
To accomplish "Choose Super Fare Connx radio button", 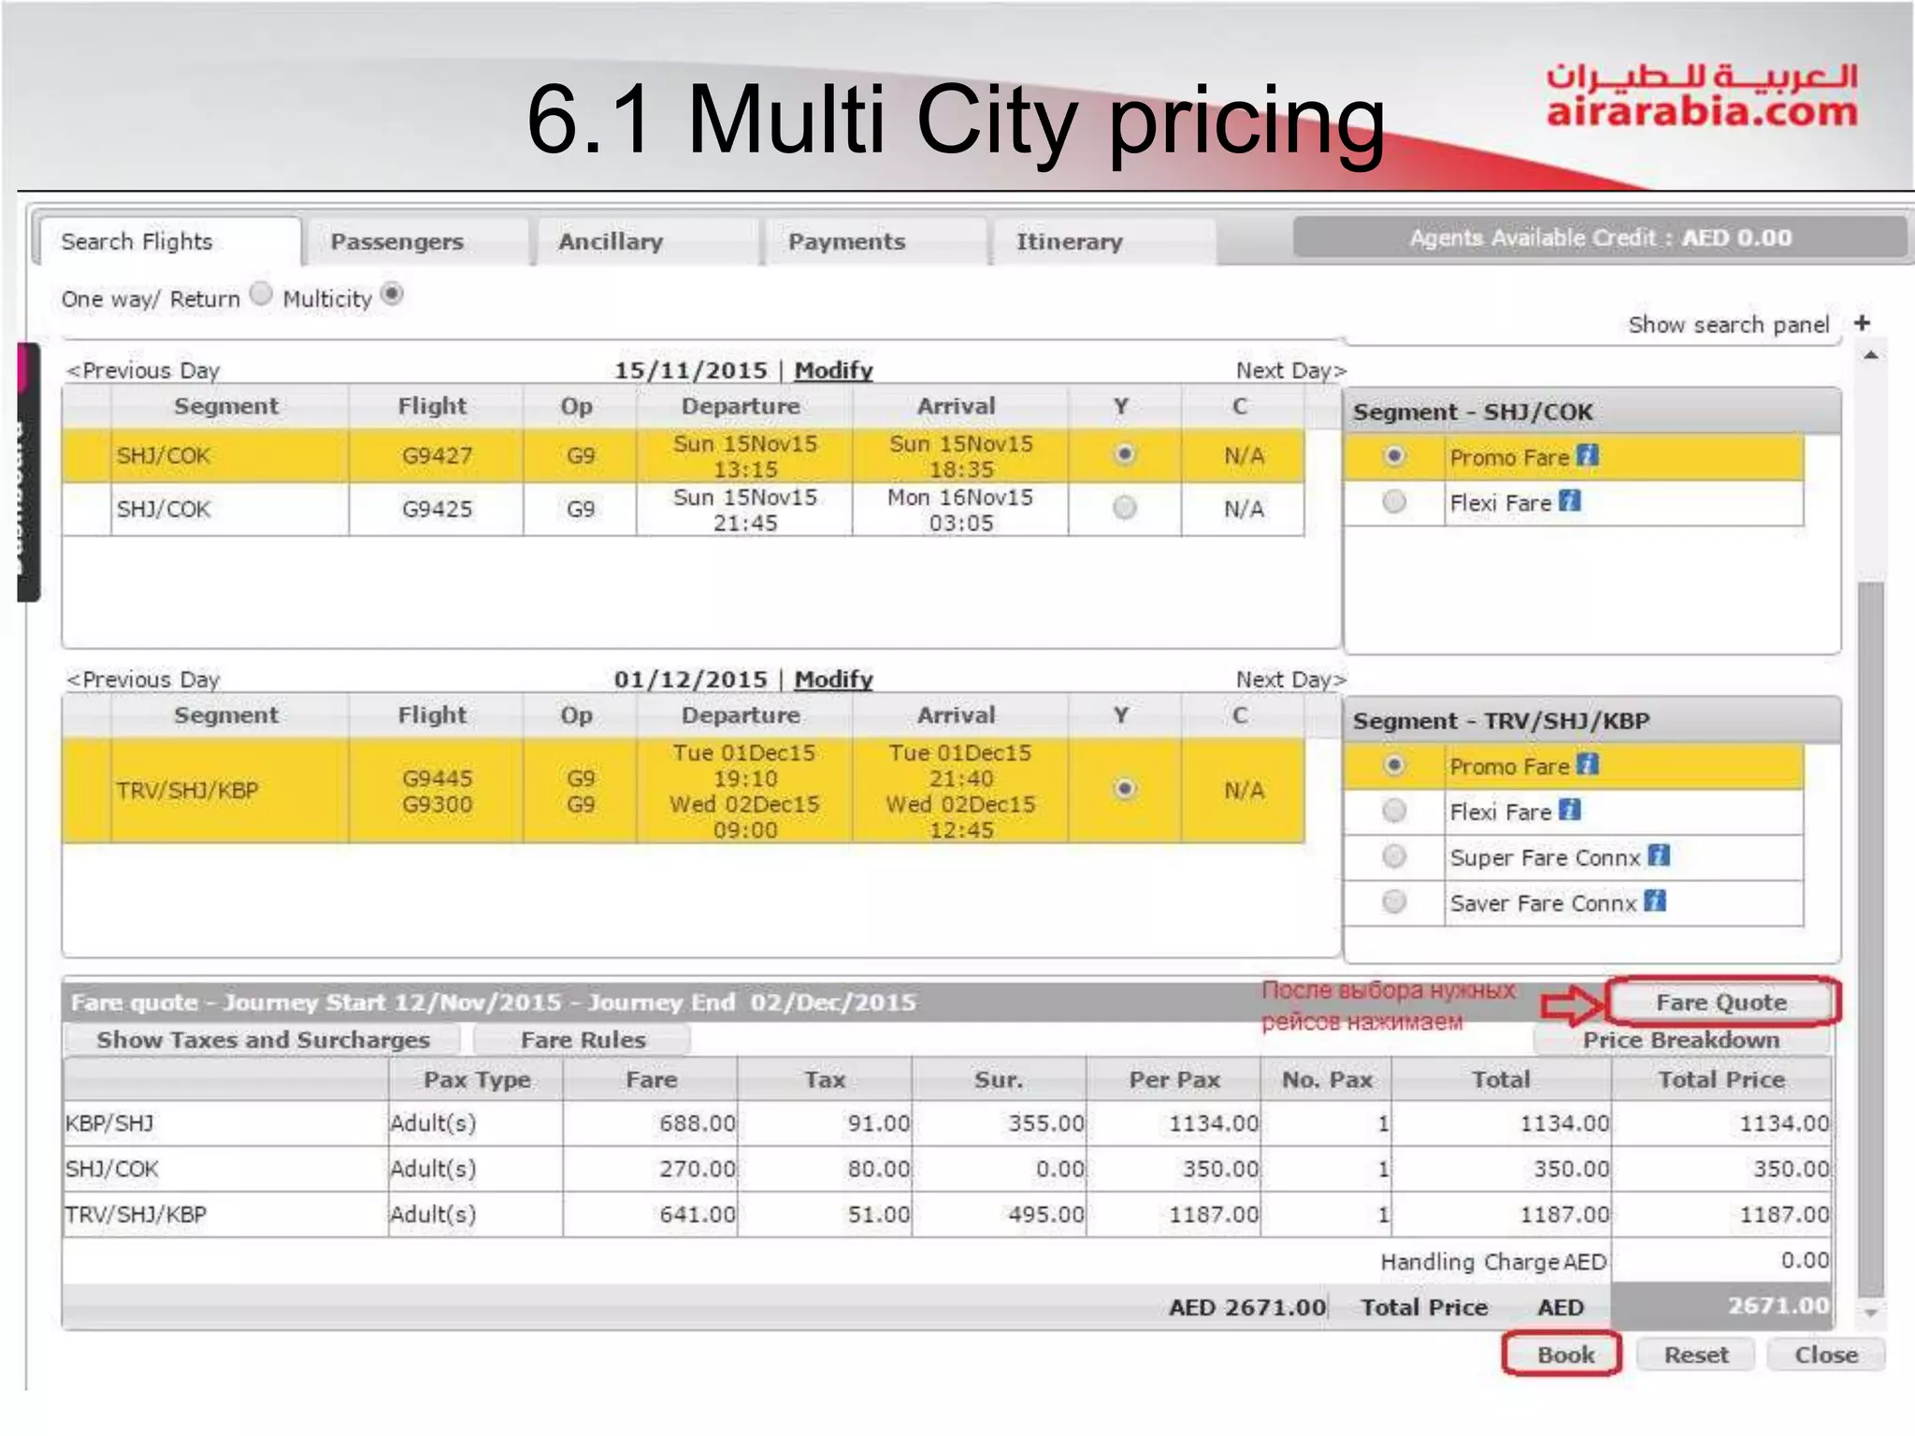I will click(1394, 856).
